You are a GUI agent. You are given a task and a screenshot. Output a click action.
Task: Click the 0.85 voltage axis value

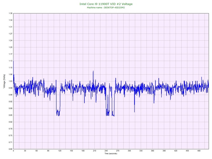pyautogui.click(x=10, y=115)
